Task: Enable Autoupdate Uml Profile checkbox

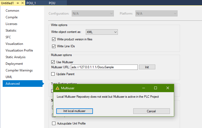Action: click(x=54, y=123)
